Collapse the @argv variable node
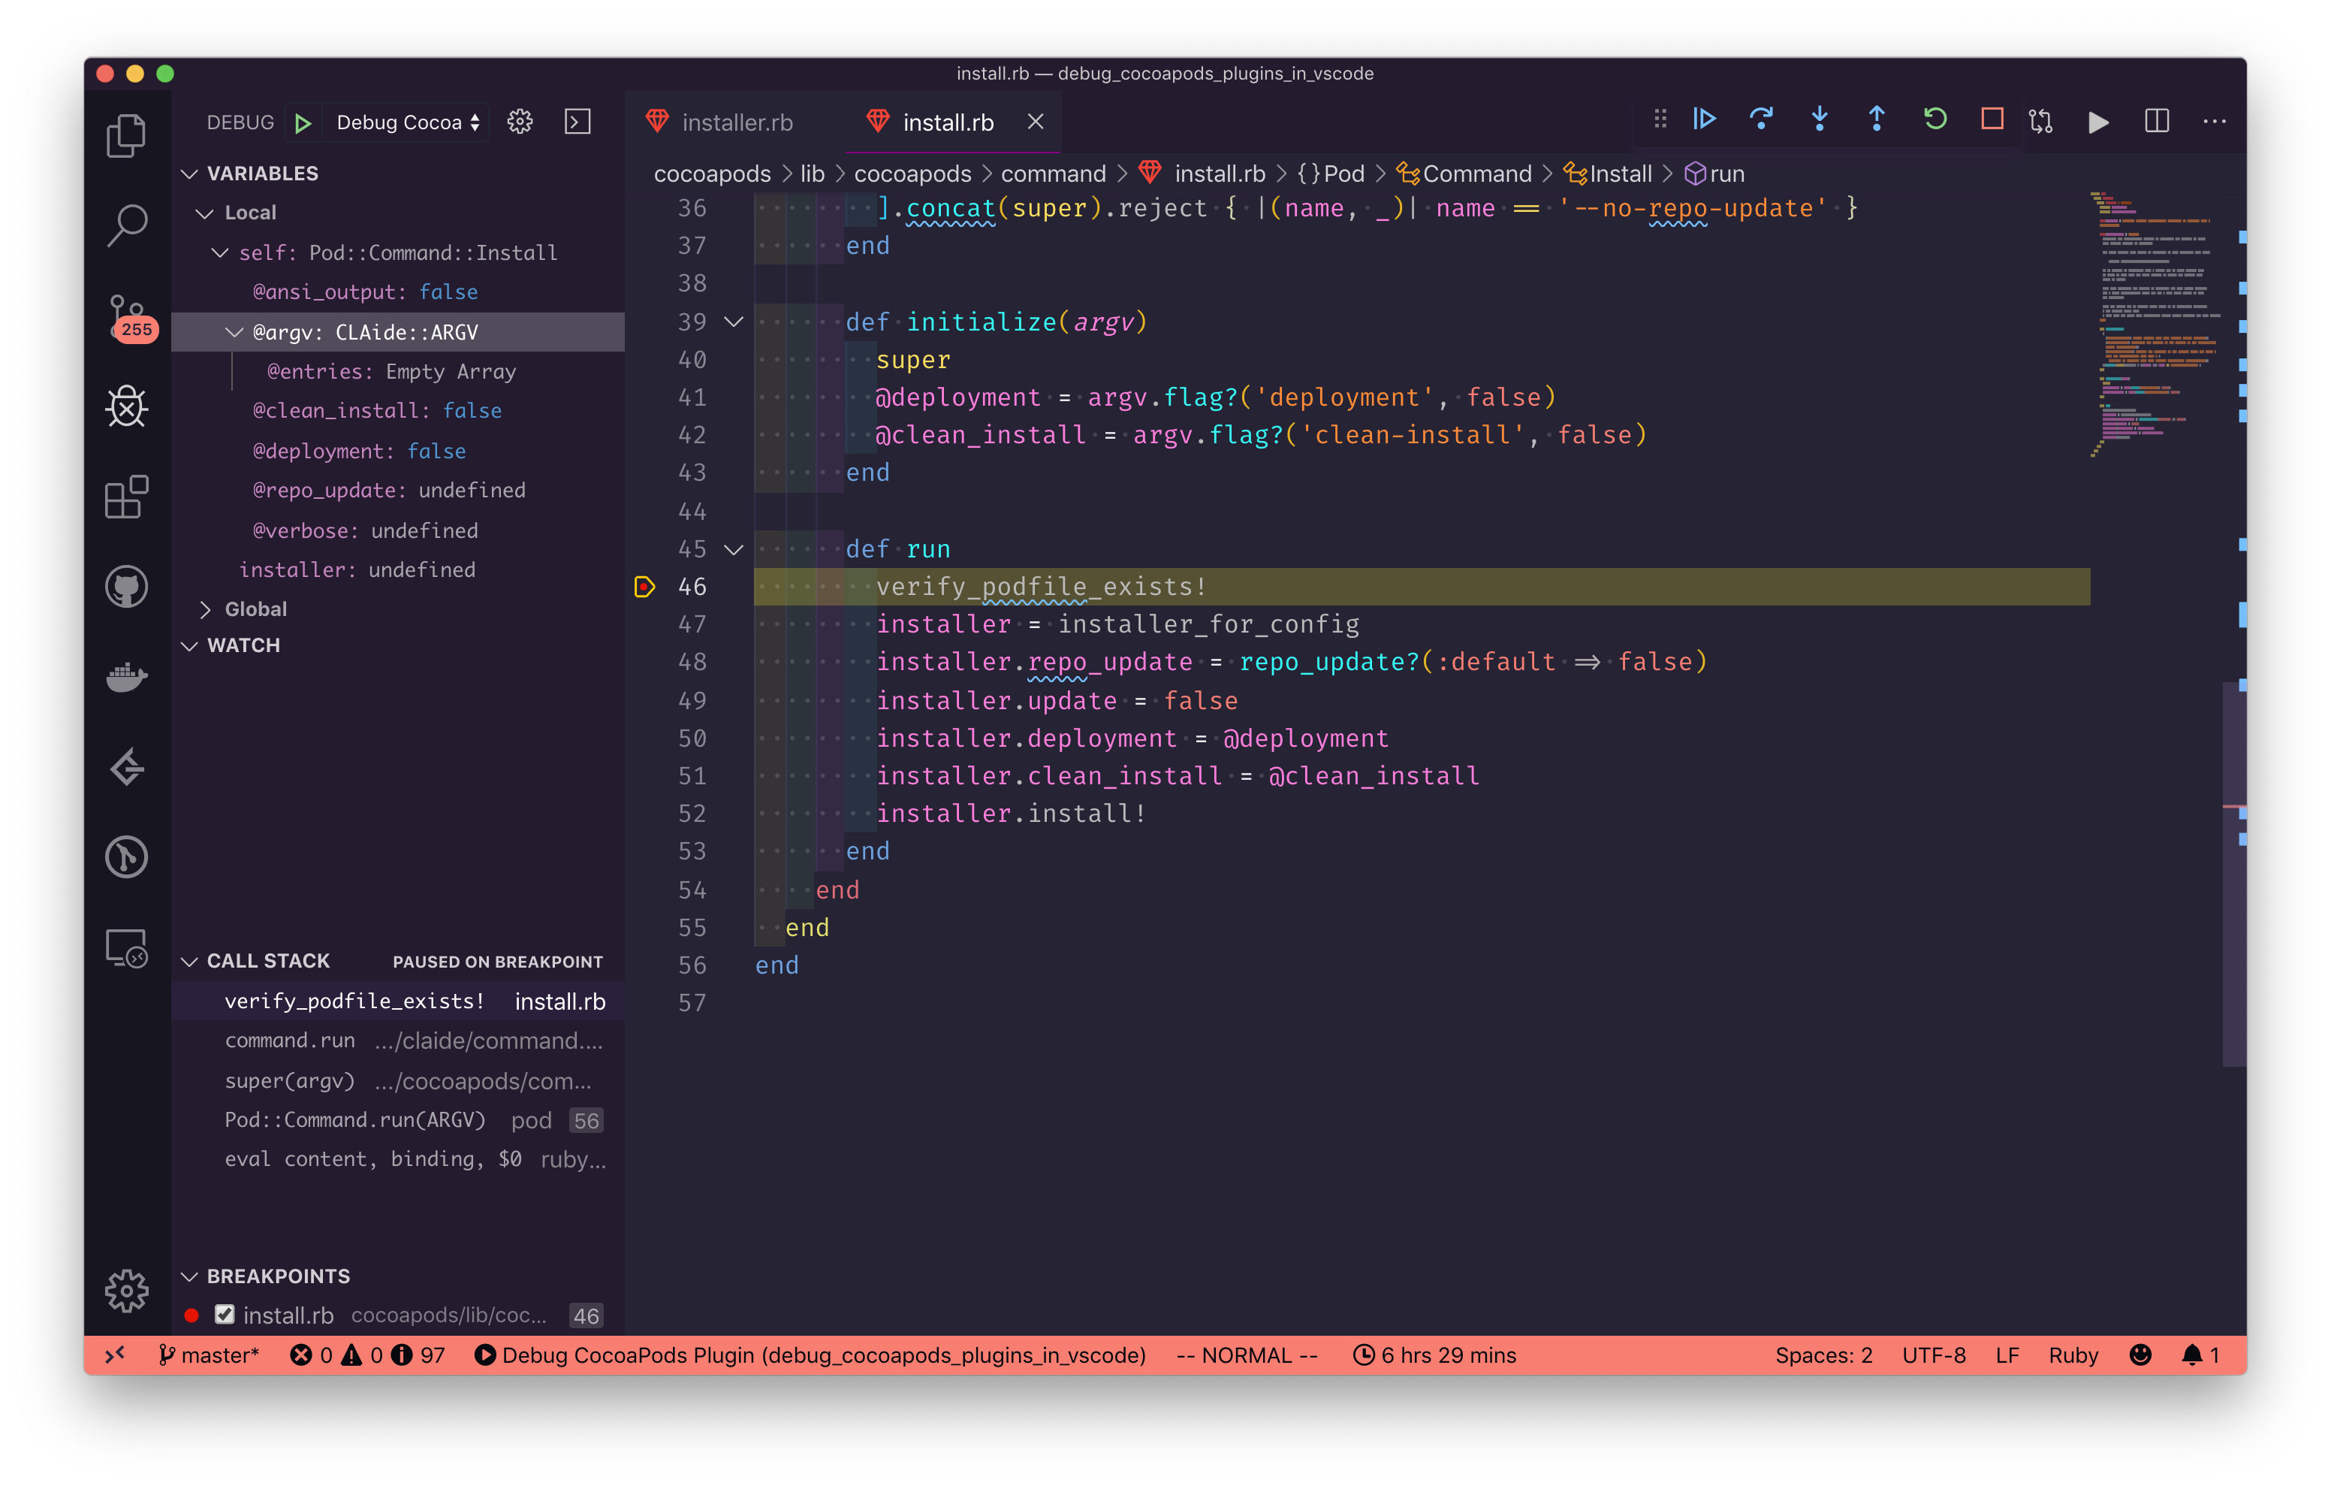The height and width of the screenshot is (1486, 2331). (x=234, y=332)
